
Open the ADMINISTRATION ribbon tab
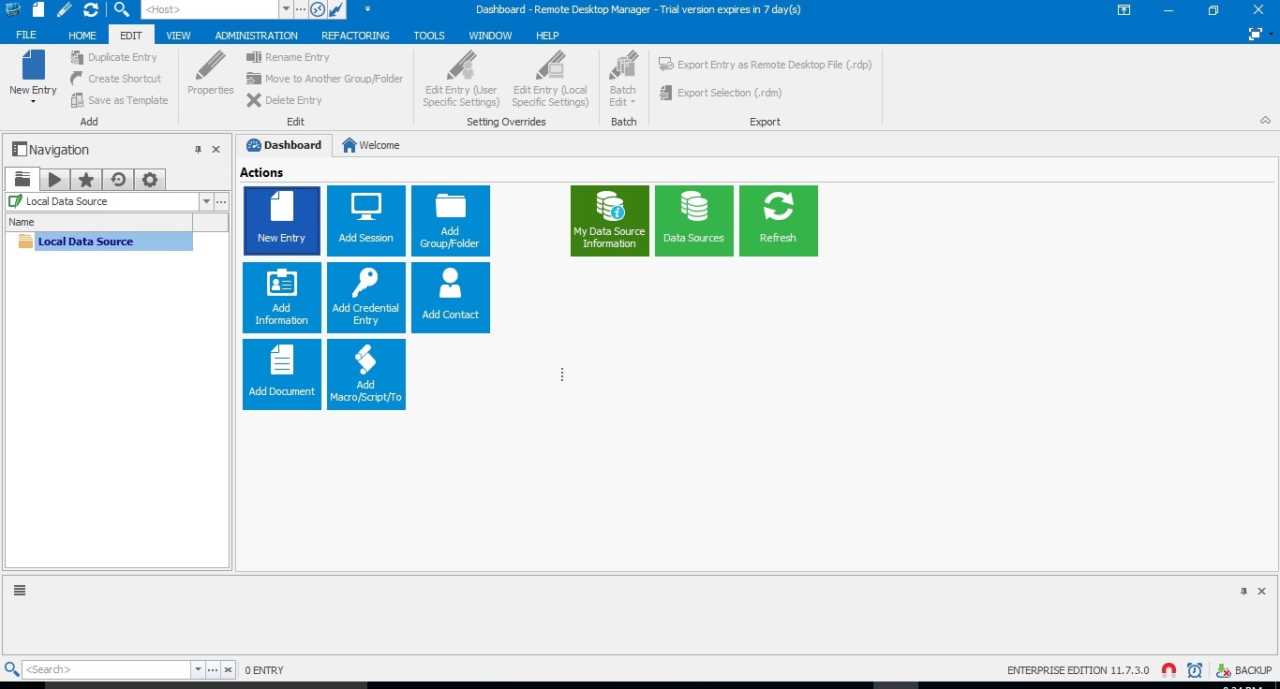tap(256, 36)
